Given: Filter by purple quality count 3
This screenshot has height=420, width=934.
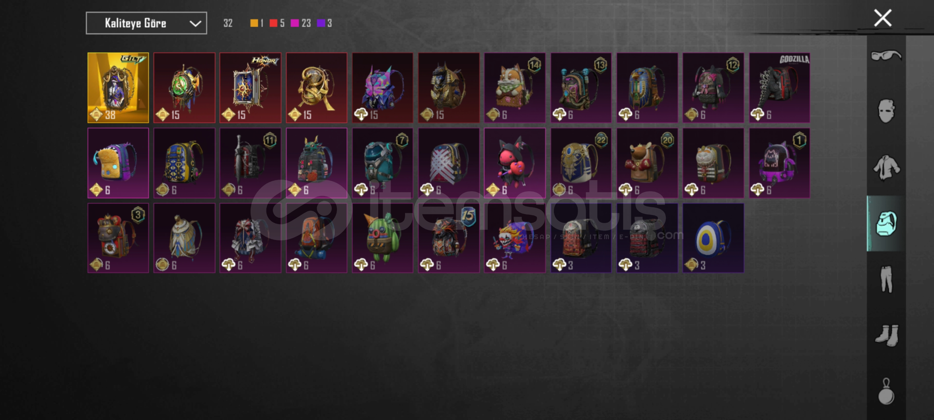Looking at the screenshot, I should (324, 23).
